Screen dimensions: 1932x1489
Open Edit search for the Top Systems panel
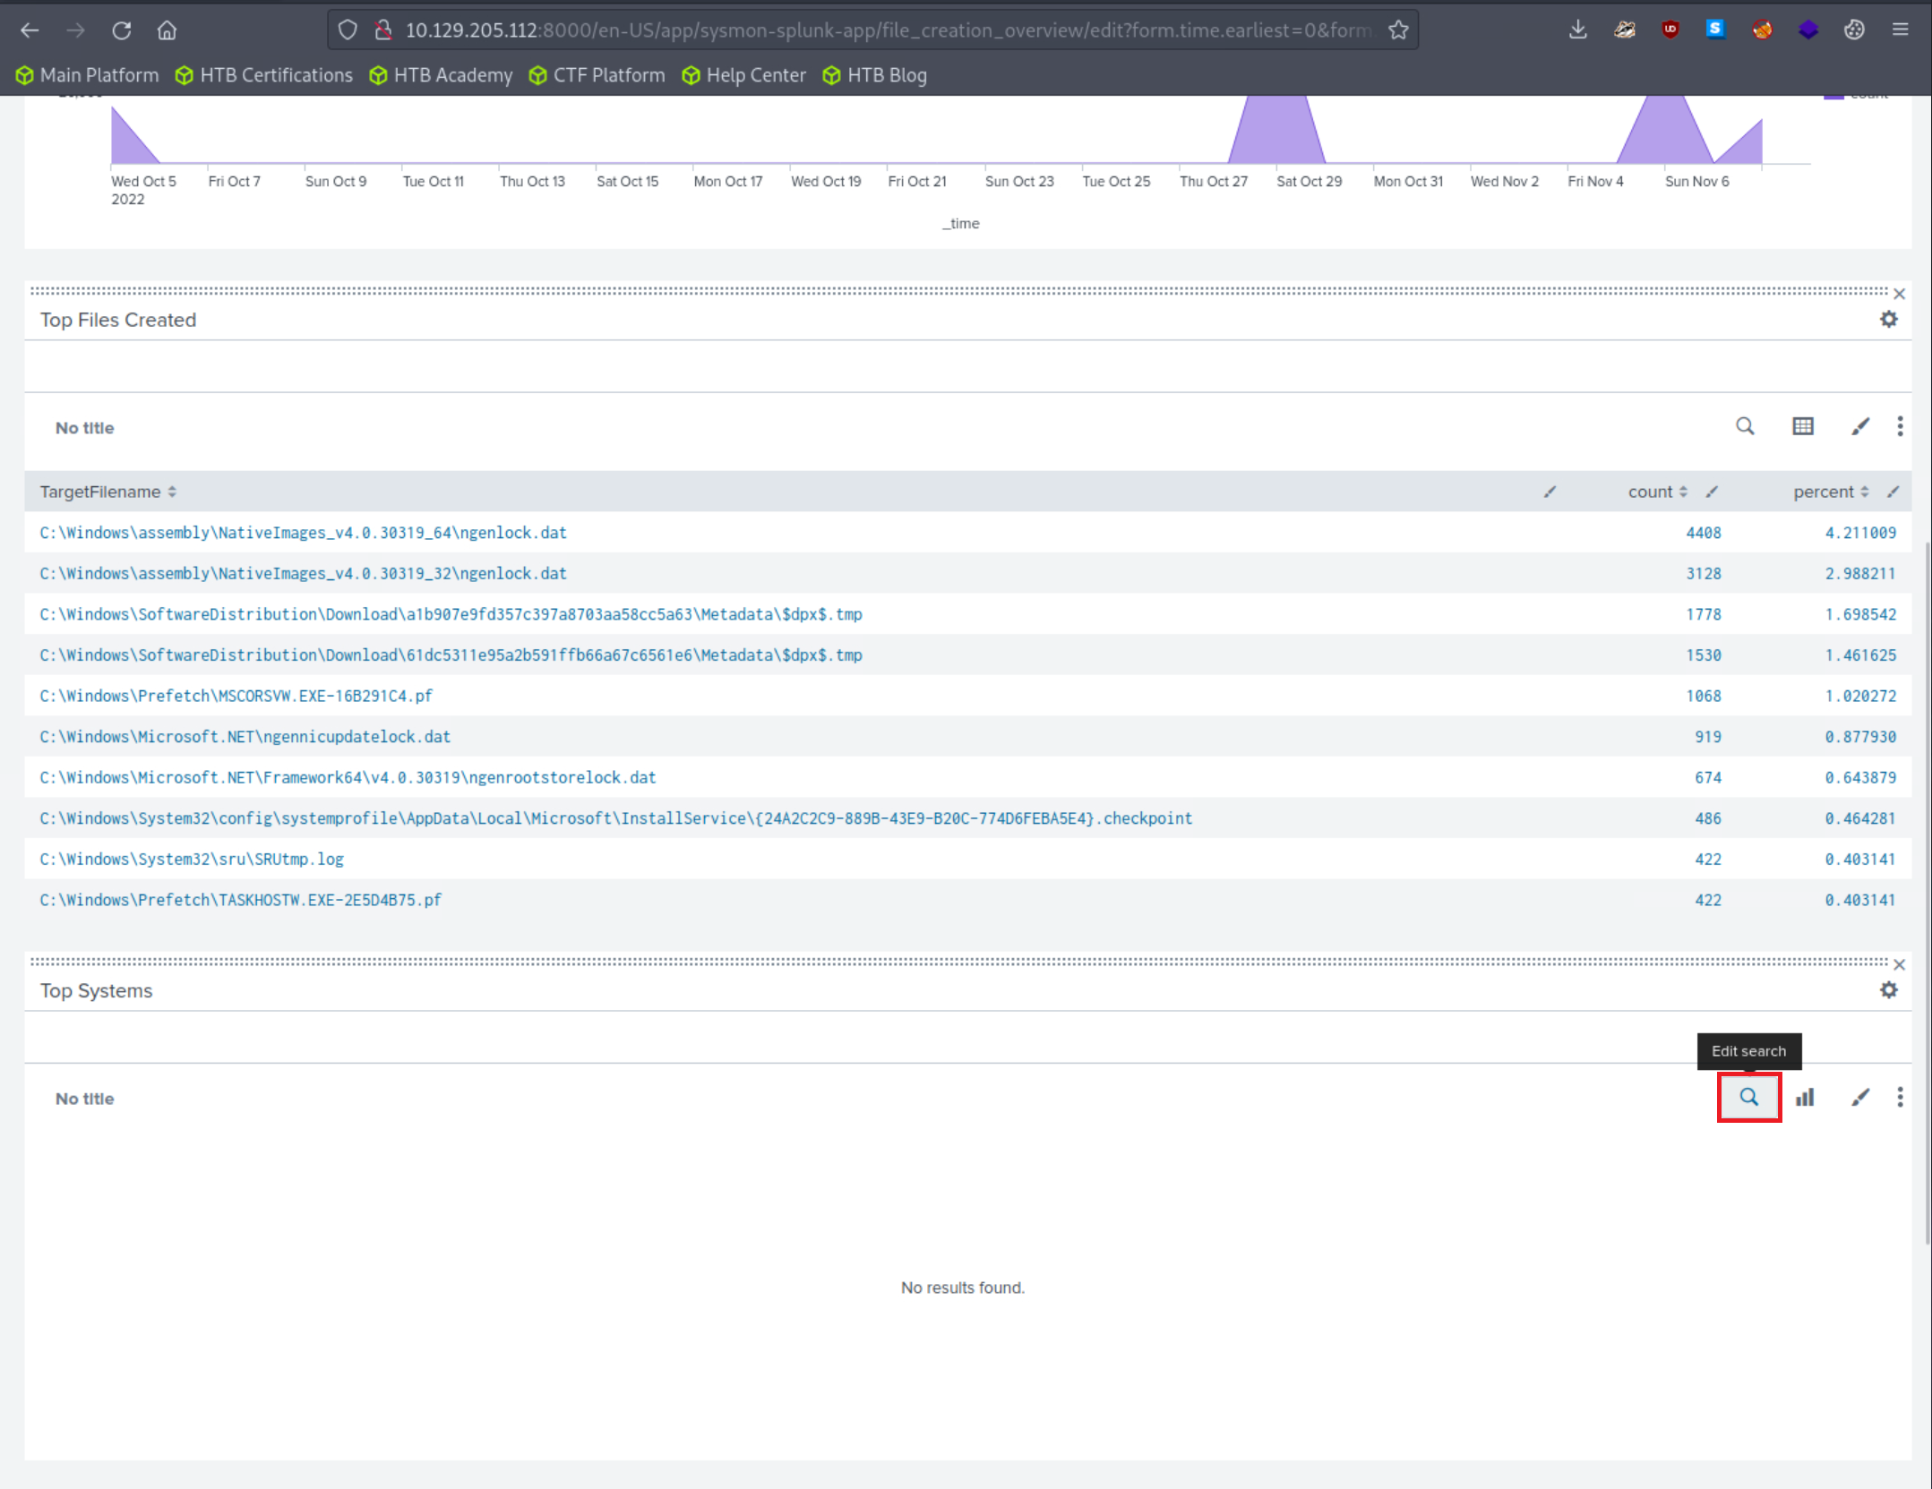[1748, 1096]
